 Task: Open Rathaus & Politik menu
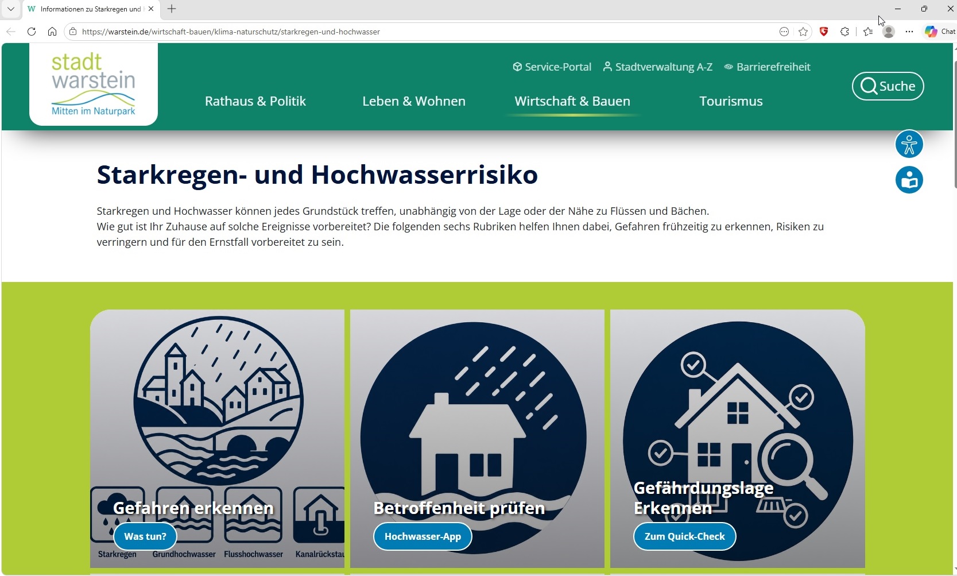tap(255, 101)
